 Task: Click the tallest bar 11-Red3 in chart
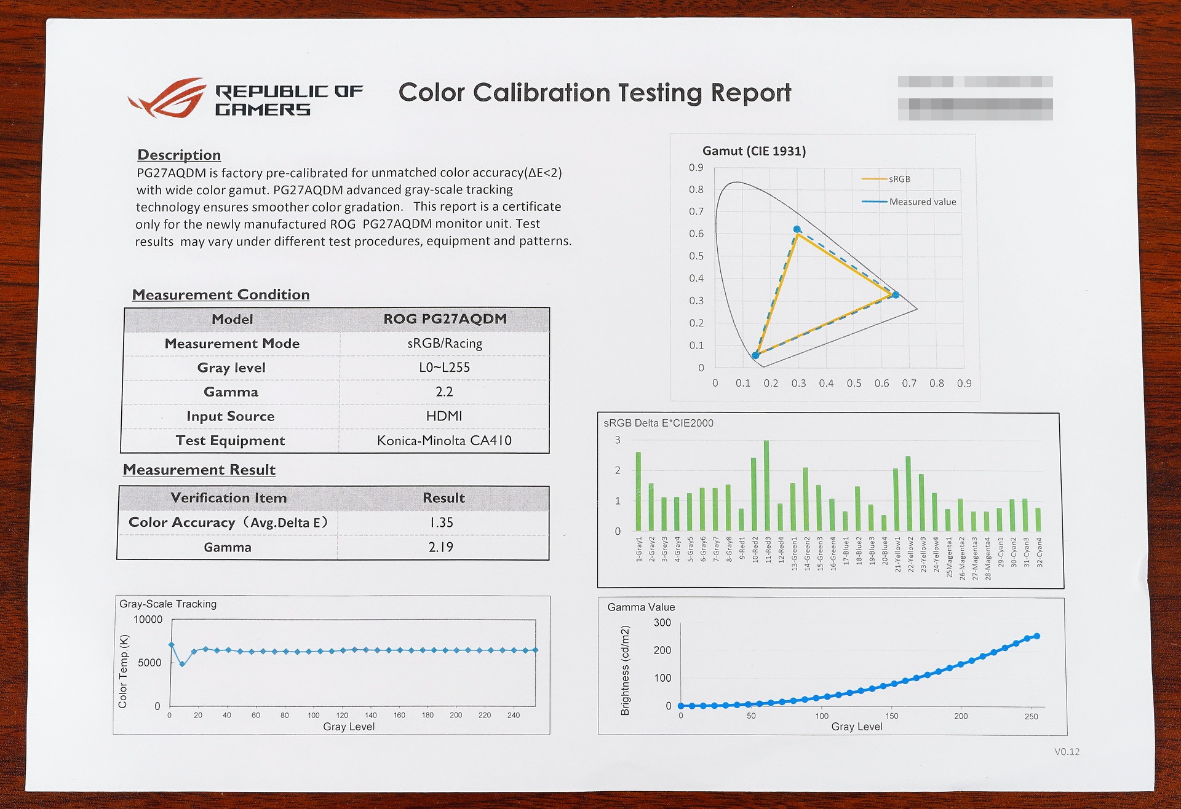766,486
